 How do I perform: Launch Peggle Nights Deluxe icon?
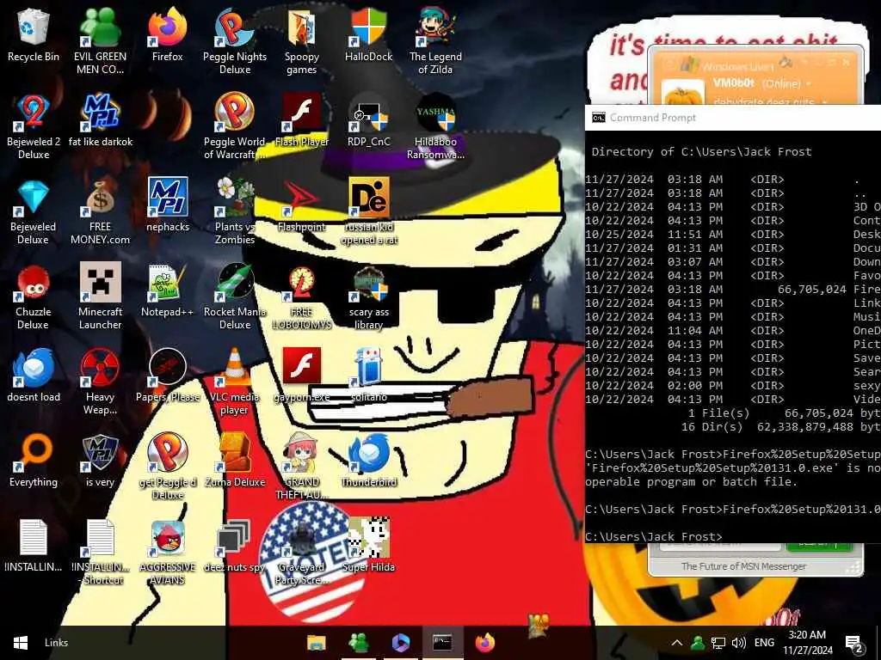pyautogui.click(x=235, y=40)
